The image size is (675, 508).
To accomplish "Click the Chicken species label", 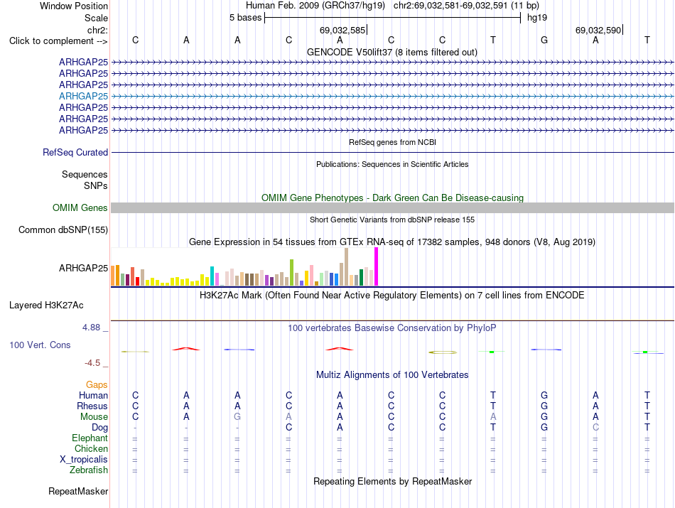I will coord(91,448).
